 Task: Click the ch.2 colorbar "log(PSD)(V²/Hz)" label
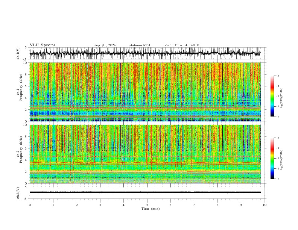click(282, 160)
